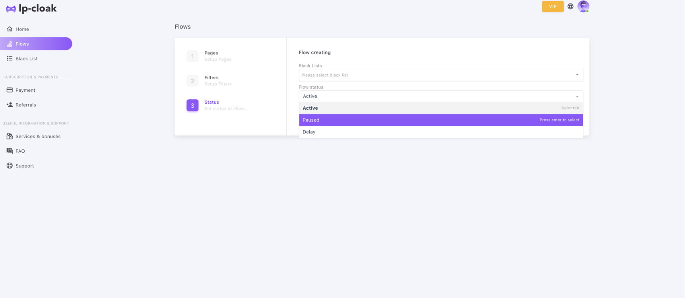Expand the Black Lists dropdown arrow
This screenshot has width=685, height=298.
pyautogui.click(x=577, y=75)
